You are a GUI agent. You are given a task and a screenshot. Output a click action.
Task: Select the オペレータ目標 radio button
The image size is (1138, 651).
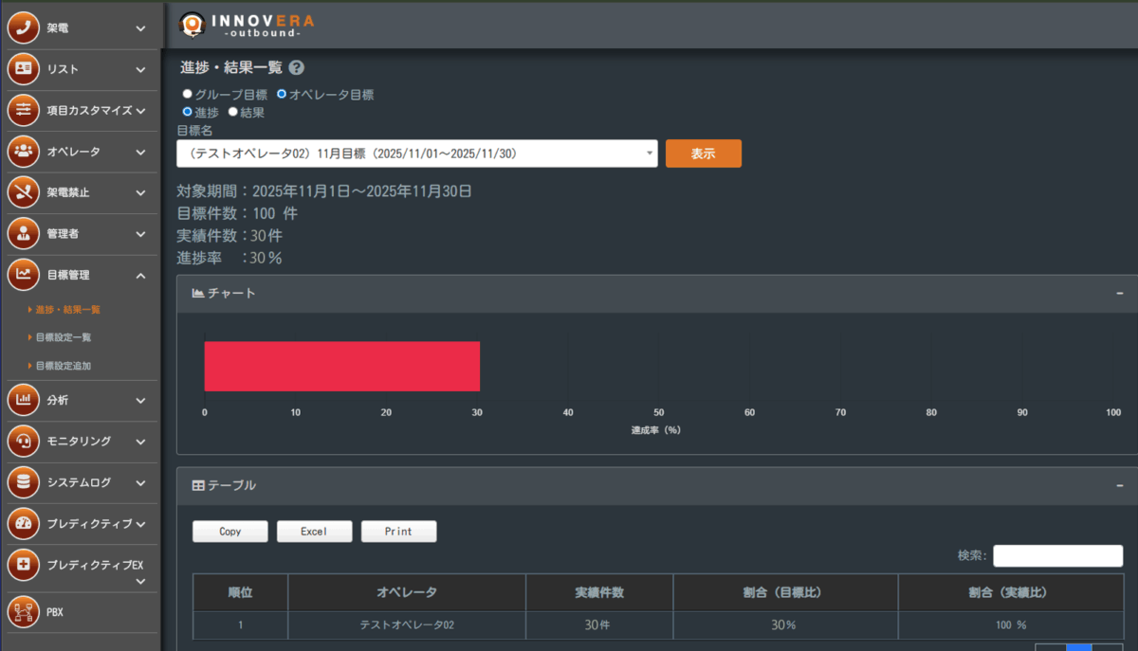click(282, 95)
